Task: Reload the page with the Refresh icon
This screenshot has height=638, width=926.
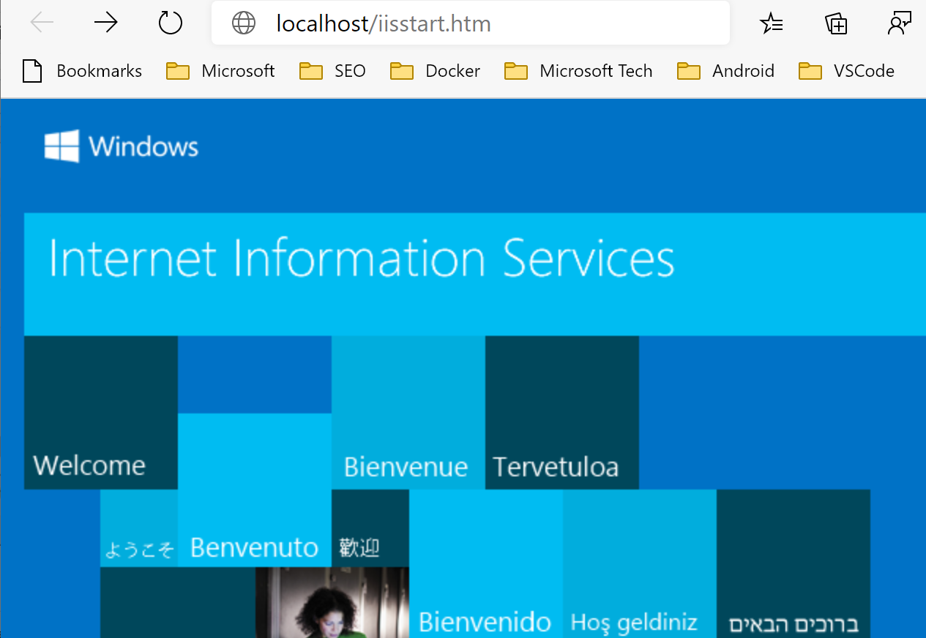Action: tap(170, 23)
